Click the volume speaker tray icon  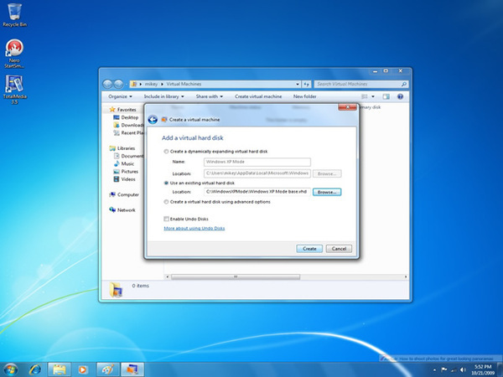[463, 369]
